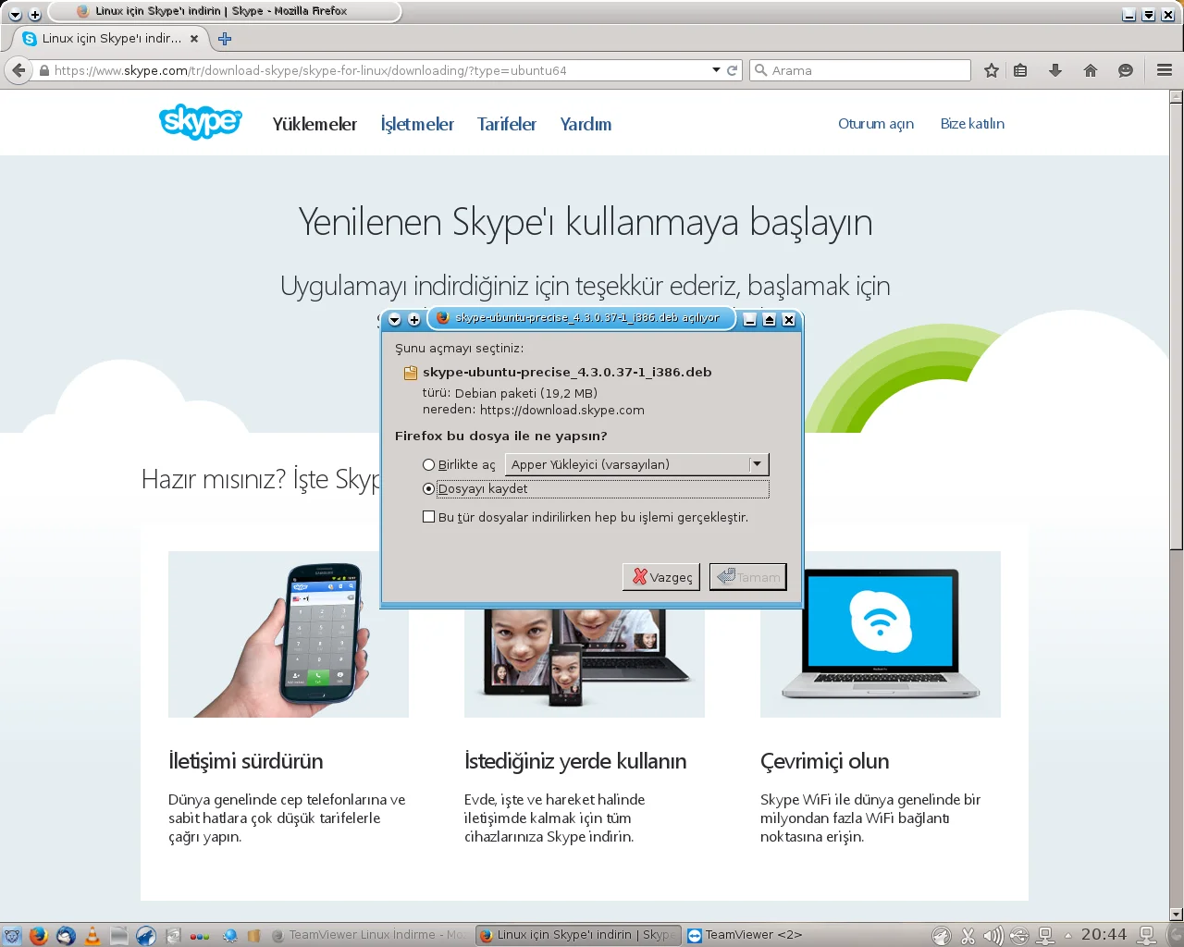Select the 'Dosyayı kaydet' radio option
The width and height of the screenshot is (1184, 947).
(429, 489)
